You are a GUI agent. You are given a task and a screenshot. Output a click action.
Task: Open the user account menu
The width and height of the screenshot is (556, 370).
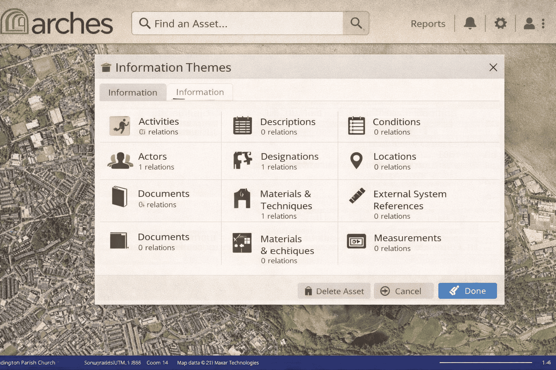tap(529, 23)
